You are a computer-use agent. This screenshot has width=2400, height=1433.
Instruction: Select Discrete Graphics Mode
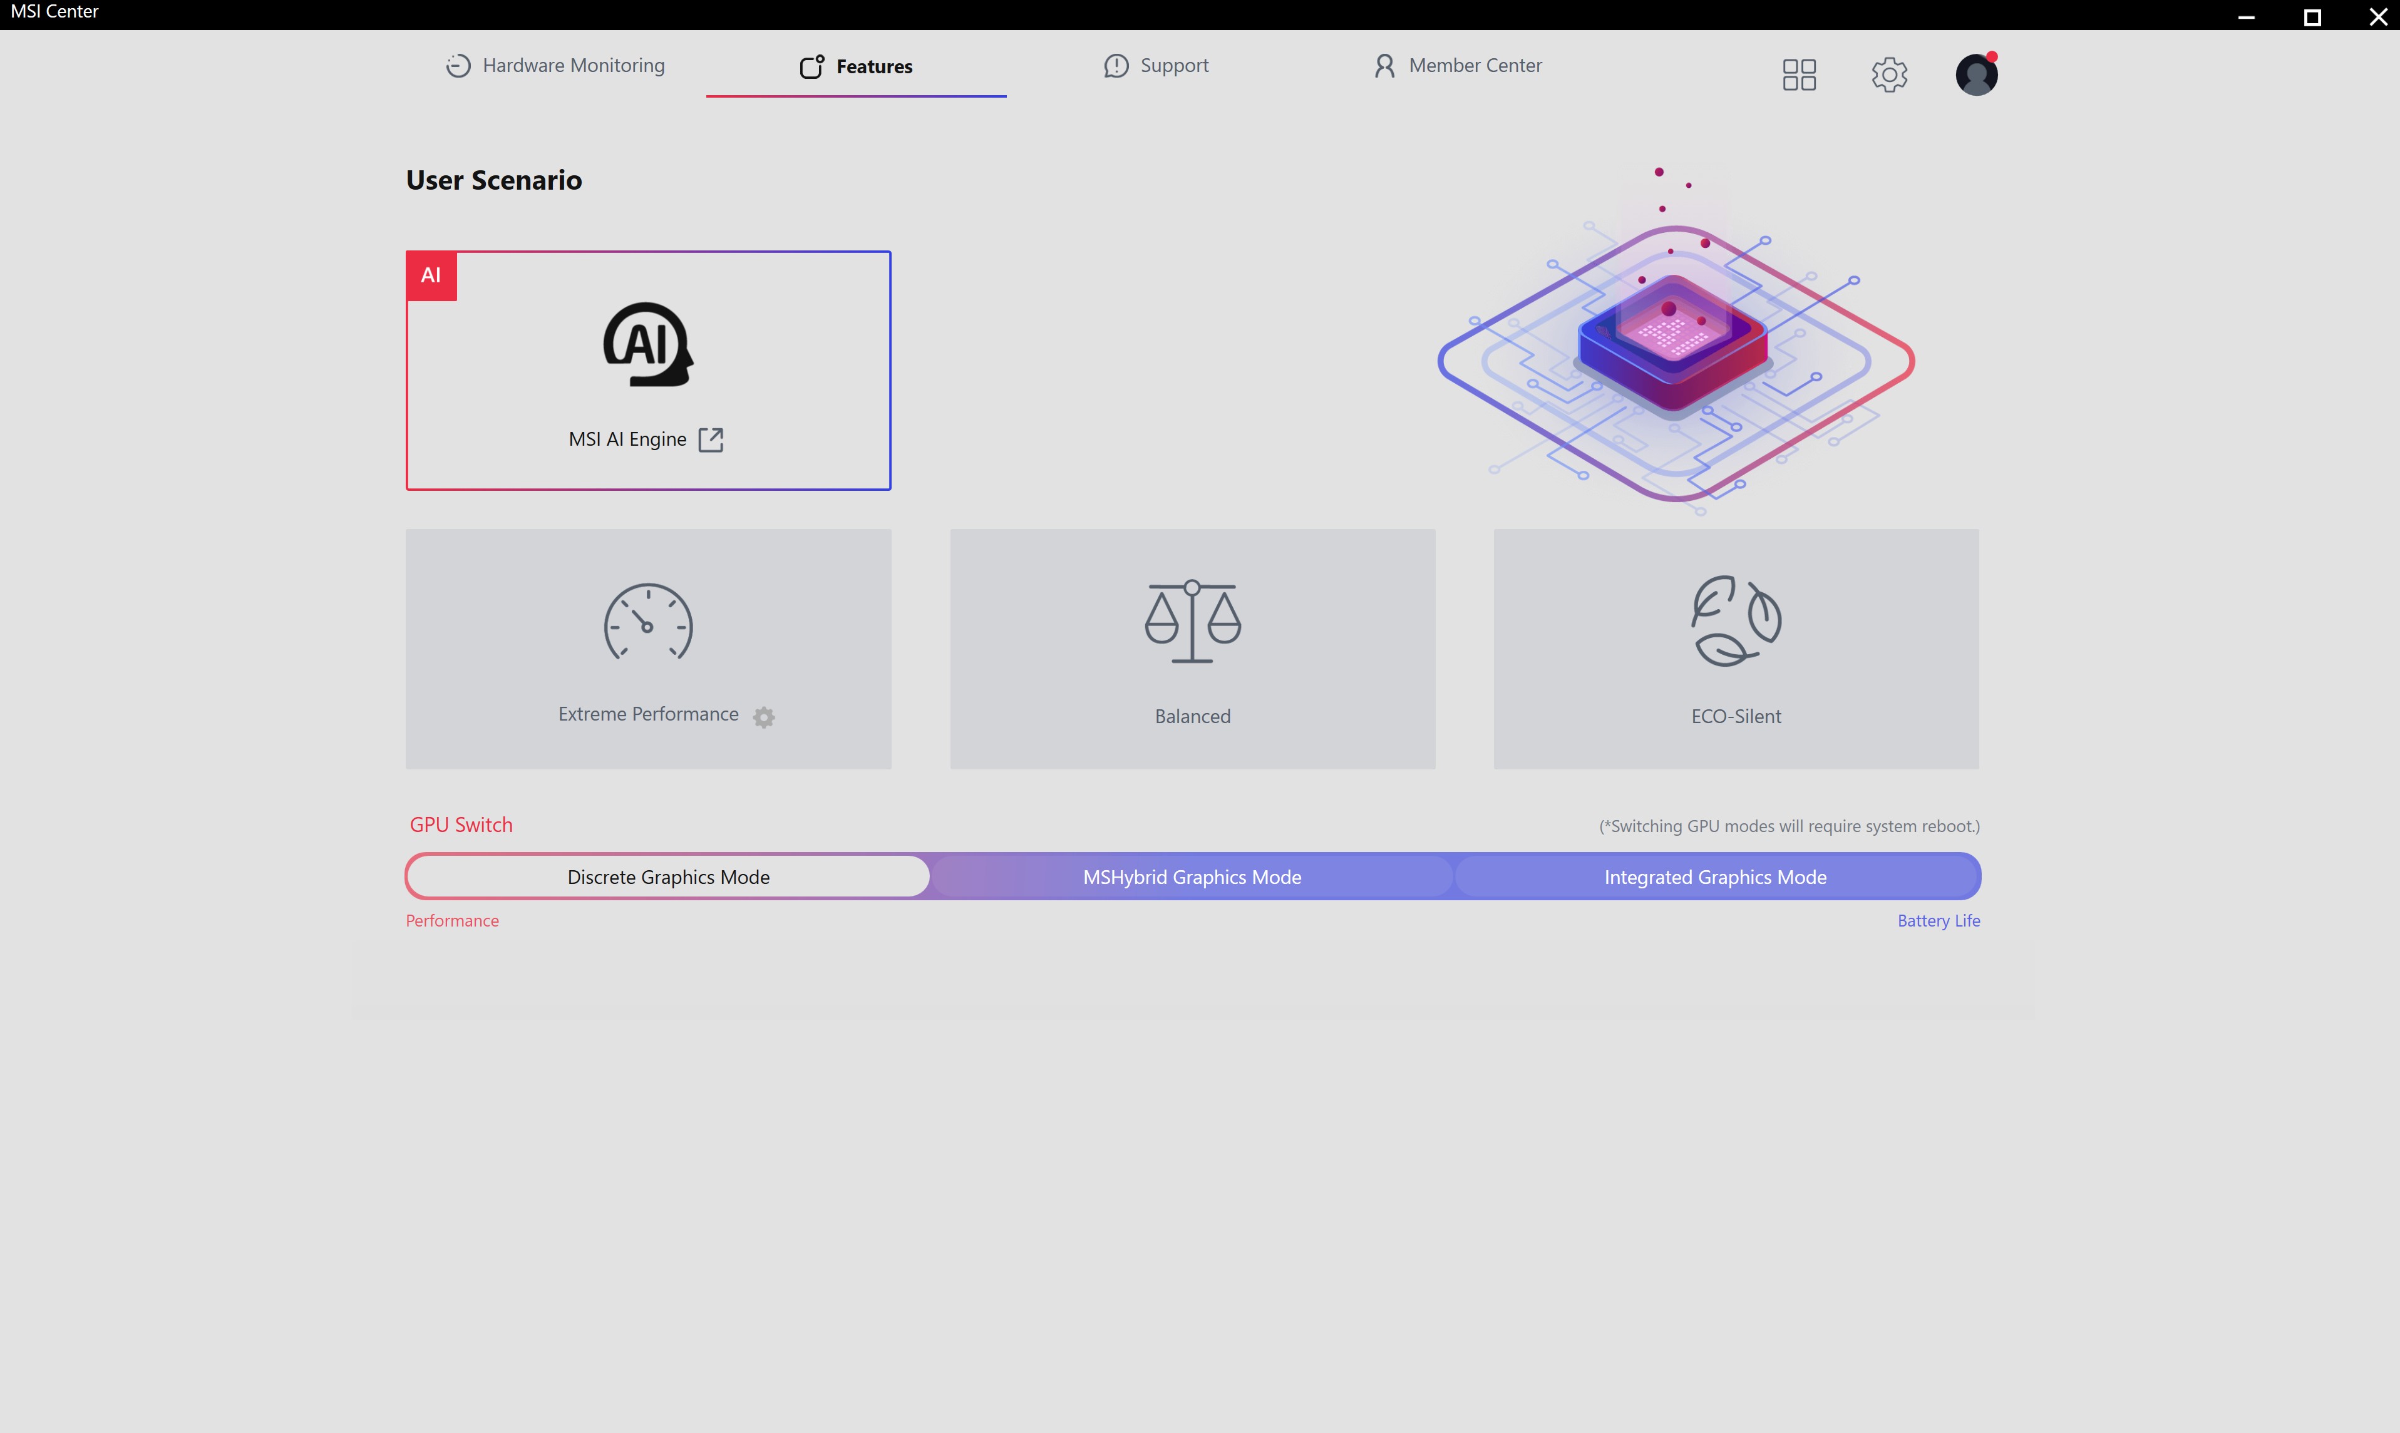[x=668, y=877]
